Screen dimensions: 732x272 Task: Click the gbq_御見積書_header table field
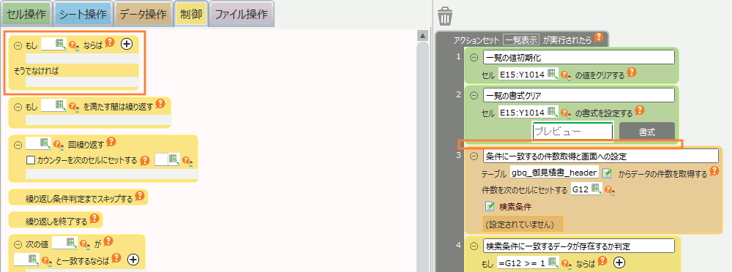tap(554, 173)
